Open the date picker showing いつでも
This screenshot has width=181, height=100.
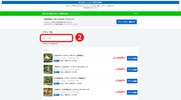pos(57,38)
